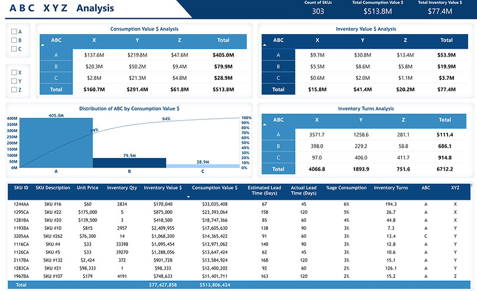
Task: Select the dark B bar in distribution chart
Action: (x=130, y=163)
